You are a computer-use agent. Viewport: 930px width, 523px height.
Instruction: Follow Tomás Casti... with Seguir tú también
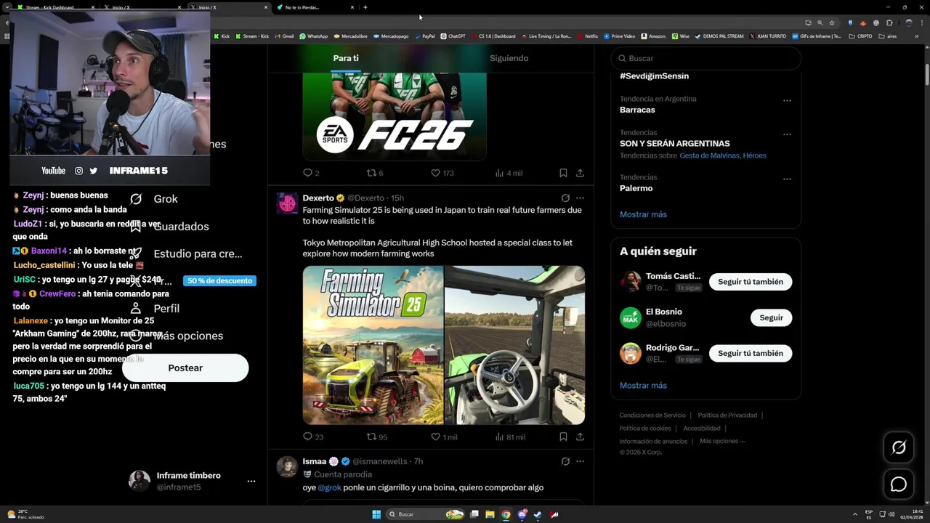coord(751,282)
